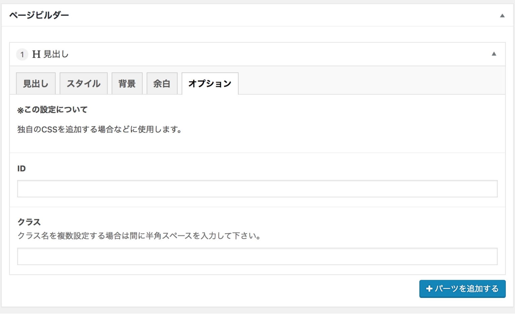Switch to the 見出し tab
Screen dimensions: 515x315
point(36,84)
